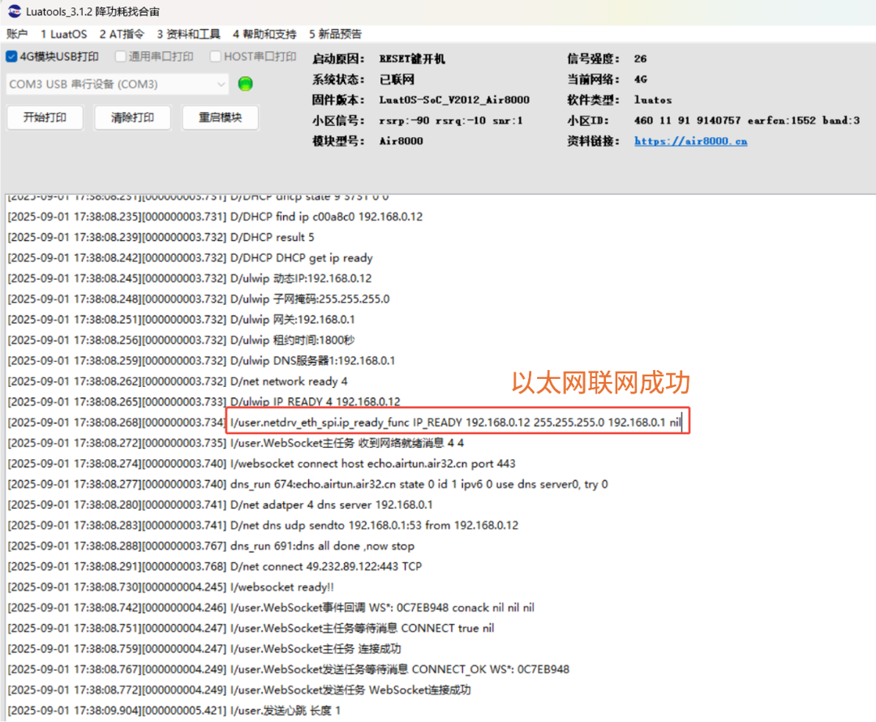The height and width of the screenshot is (722, 876).
Task: Click log line D/DHCP result 5
Action: click(x=161, y=238)
